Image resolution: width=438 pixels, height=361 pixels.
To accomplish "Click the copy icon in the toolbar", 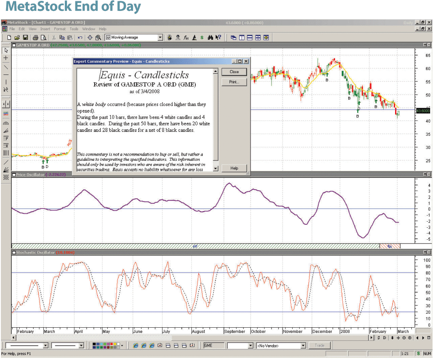I will coord(62,37).
